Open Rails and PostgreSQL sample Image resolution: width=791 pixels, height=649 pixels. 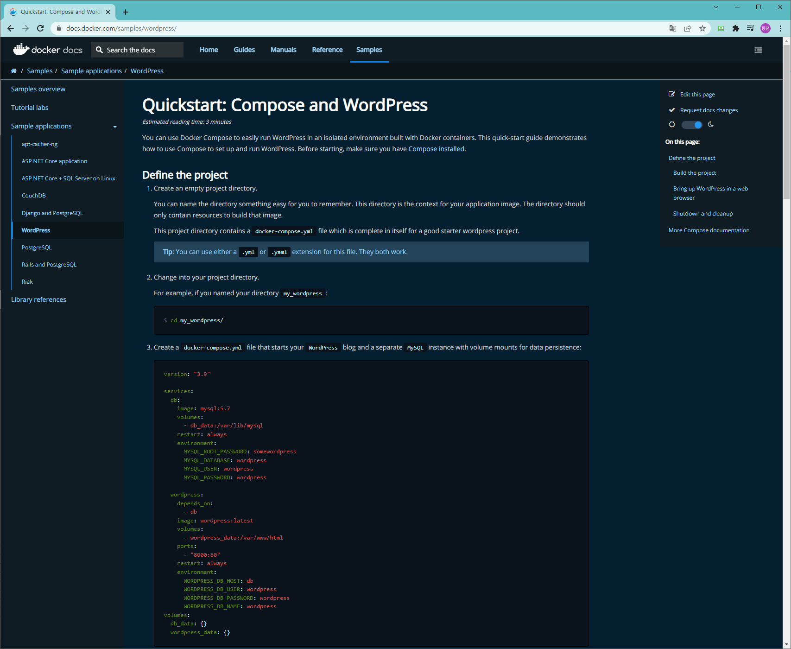pos(49,265)
